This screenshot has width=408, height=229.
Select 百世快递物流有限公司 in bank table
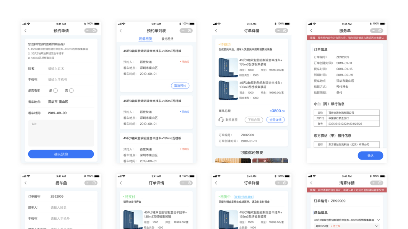click(341, 113)
